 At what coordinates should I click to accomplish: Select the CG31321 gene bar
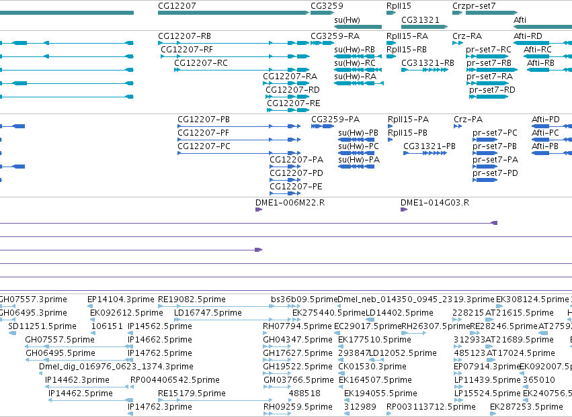(x=424, y=27)
